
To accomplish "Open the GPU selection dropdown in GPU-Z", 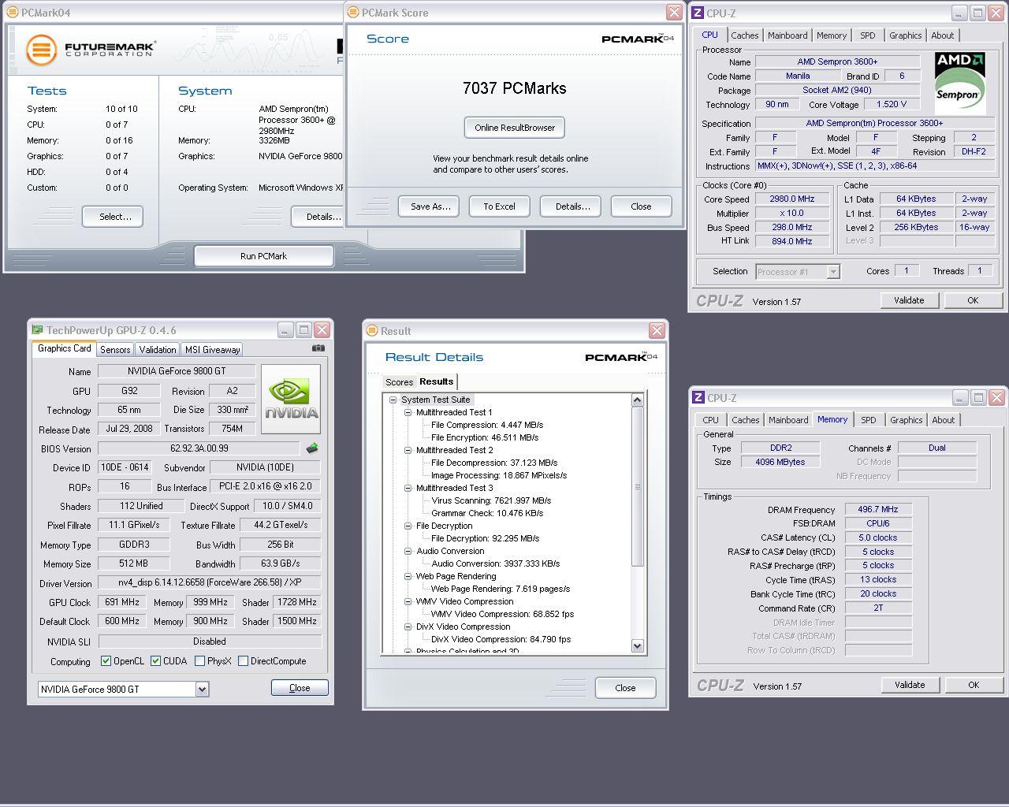I will point(202,690).
